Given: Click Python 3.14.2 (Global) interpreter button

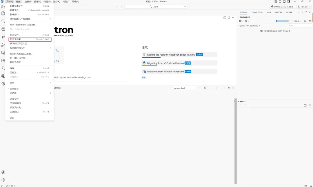Looking at the screenshot, I should [x=282, y=7].
